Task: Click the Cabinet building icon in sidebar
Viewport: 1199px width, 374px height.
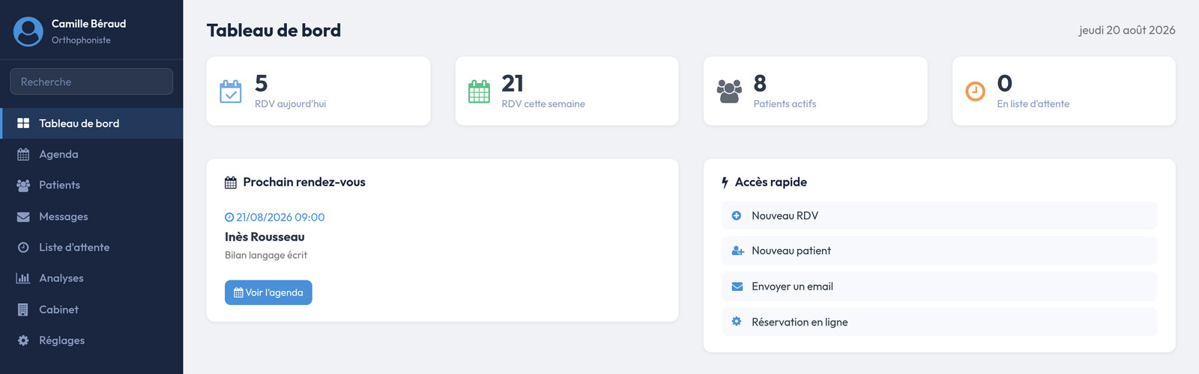Action: tap(23, 310)
